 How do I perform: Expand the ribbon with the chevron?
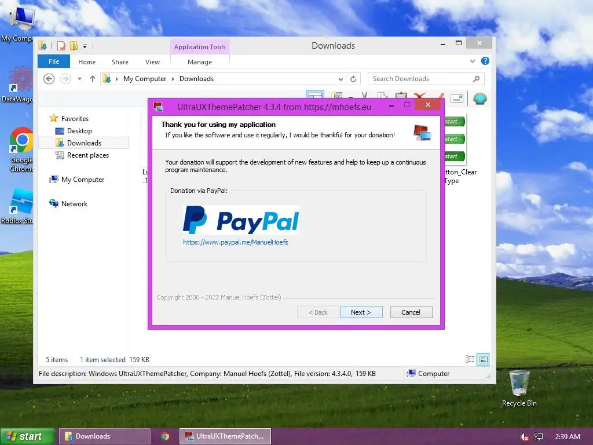pyautogui.click(x=473, y=61)
